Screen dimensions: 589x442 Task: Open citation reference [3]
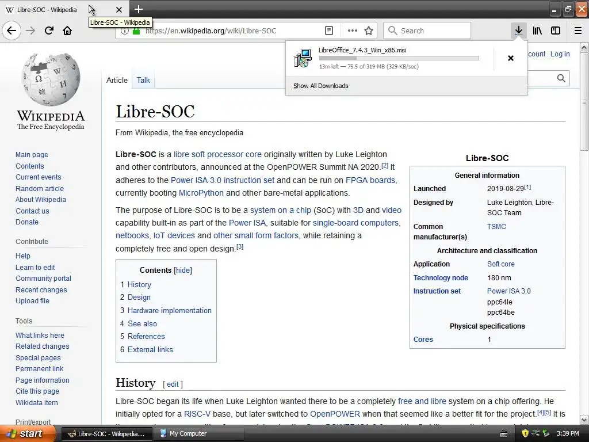pyautogui.click(x=240, y=246)
